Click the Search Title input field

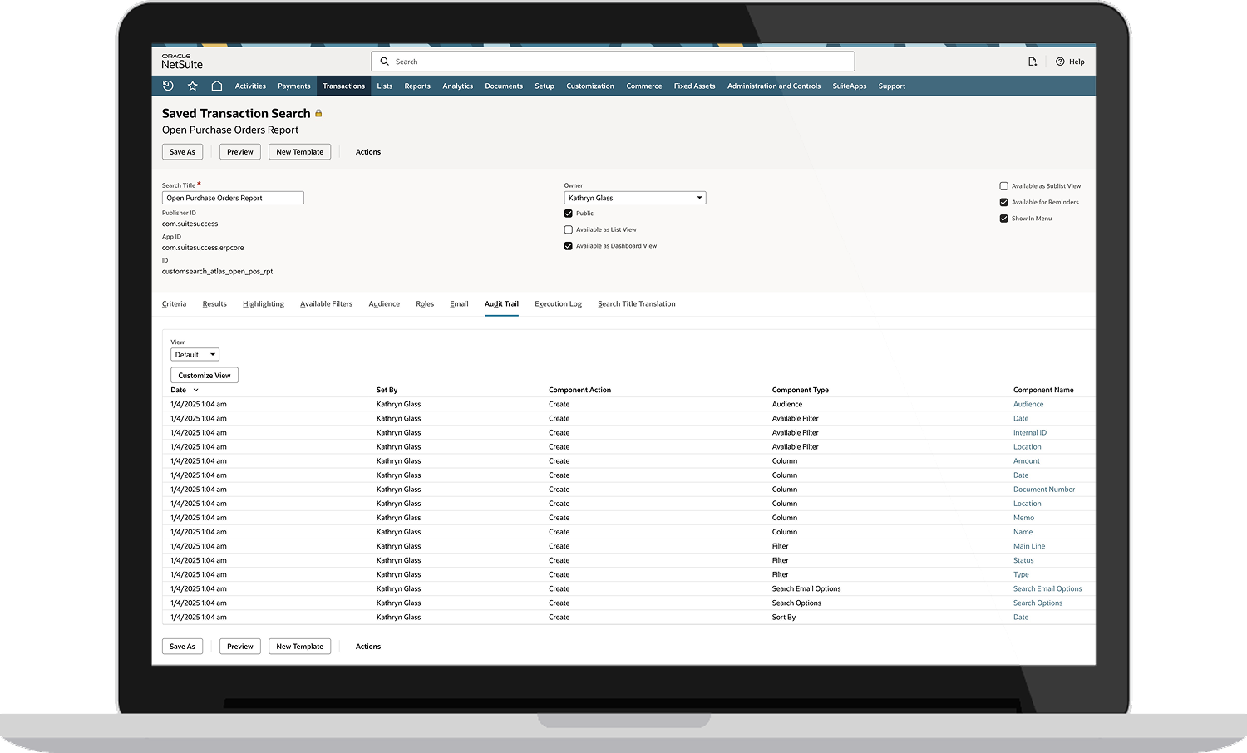[x=233, y=198]
